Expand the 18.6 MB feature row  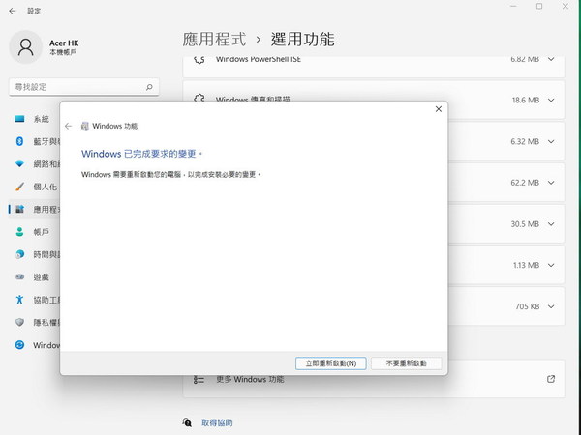click(x=551, y=101)
